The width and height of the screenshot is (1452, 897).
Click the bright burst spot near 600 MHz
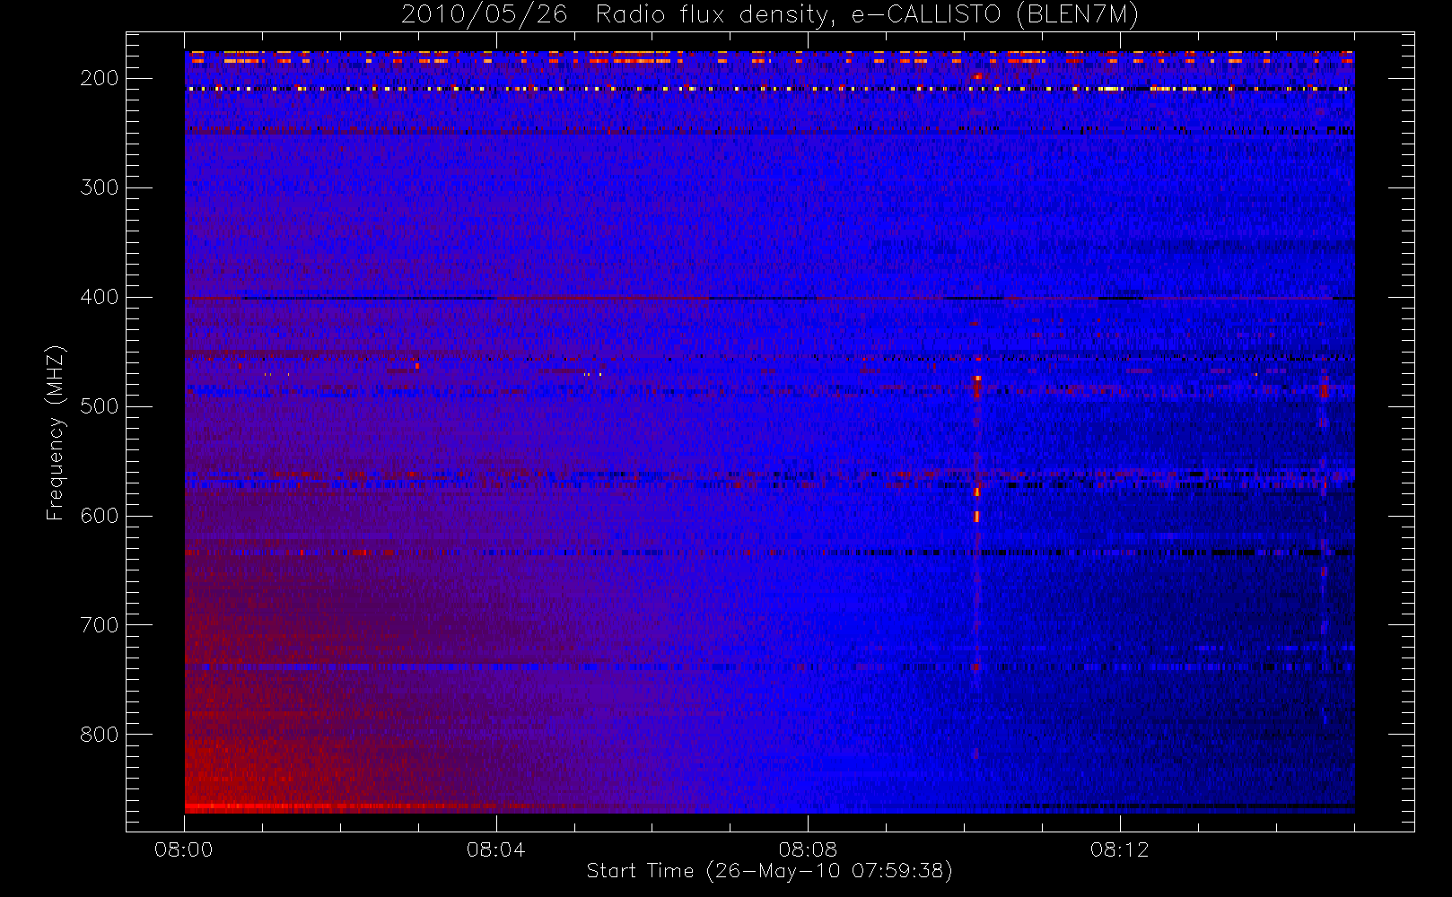(977, 517)
